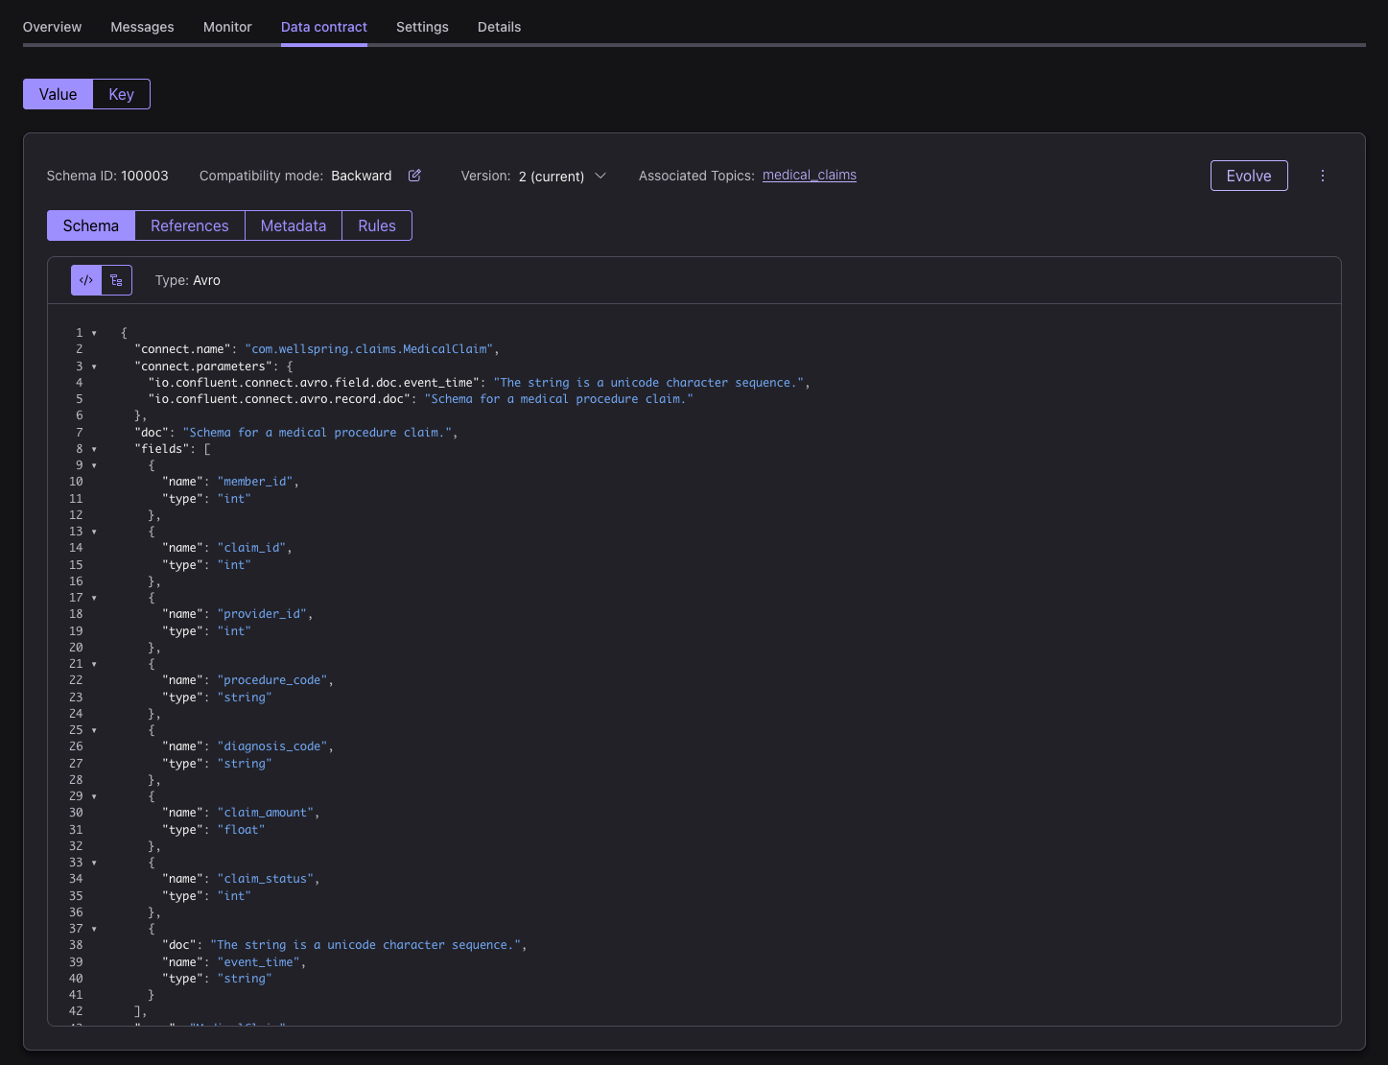Open the Settings tab

(x=422, y=27)
